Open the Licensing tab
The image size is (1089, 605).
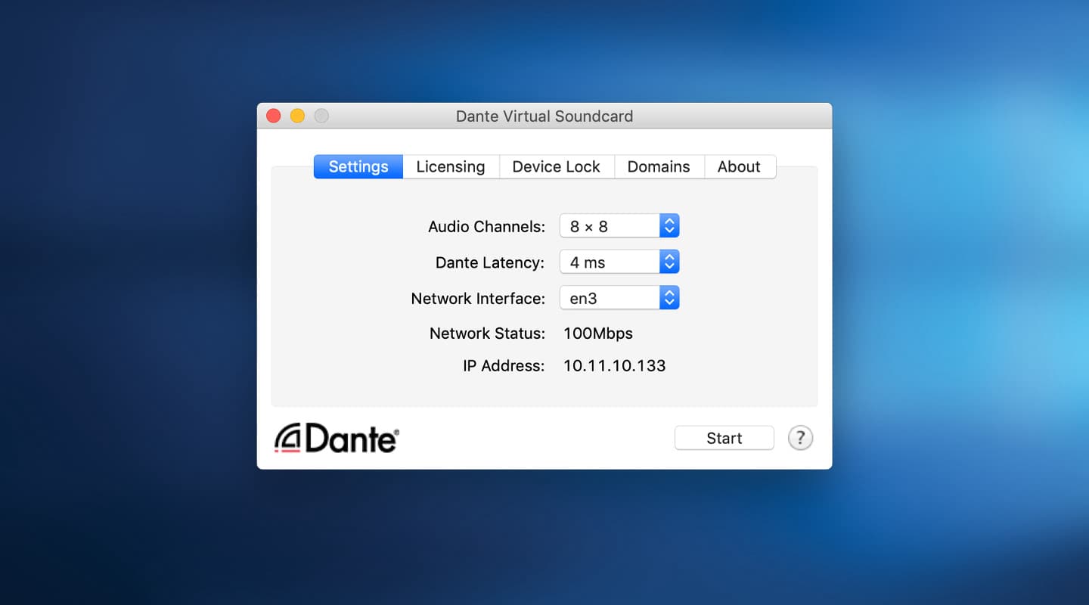point(451,166)
